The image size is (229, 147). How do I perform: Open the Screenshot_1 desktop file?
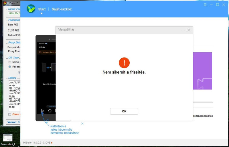[x=8, y=140]
